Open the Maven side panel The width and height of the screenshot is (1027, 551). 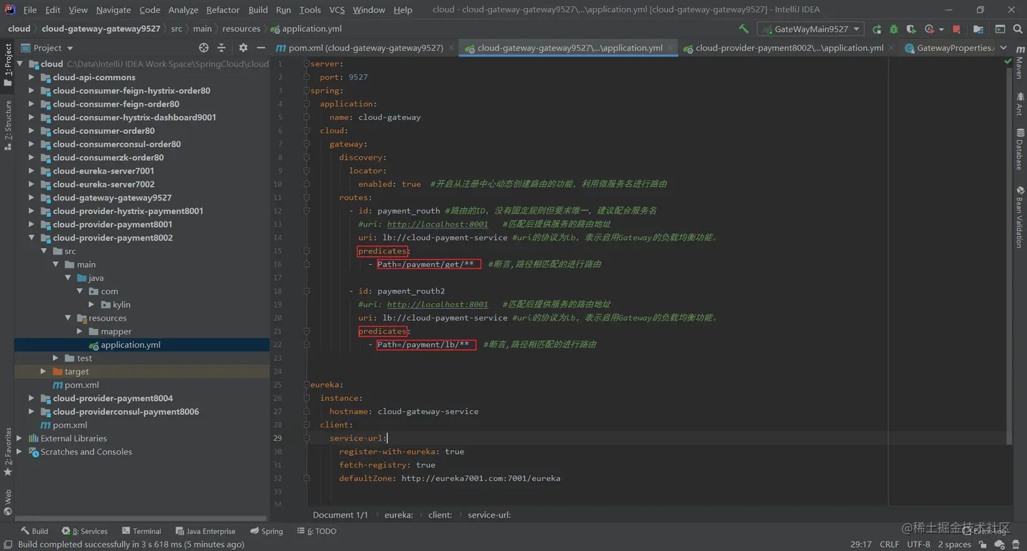pos(1019,63)
